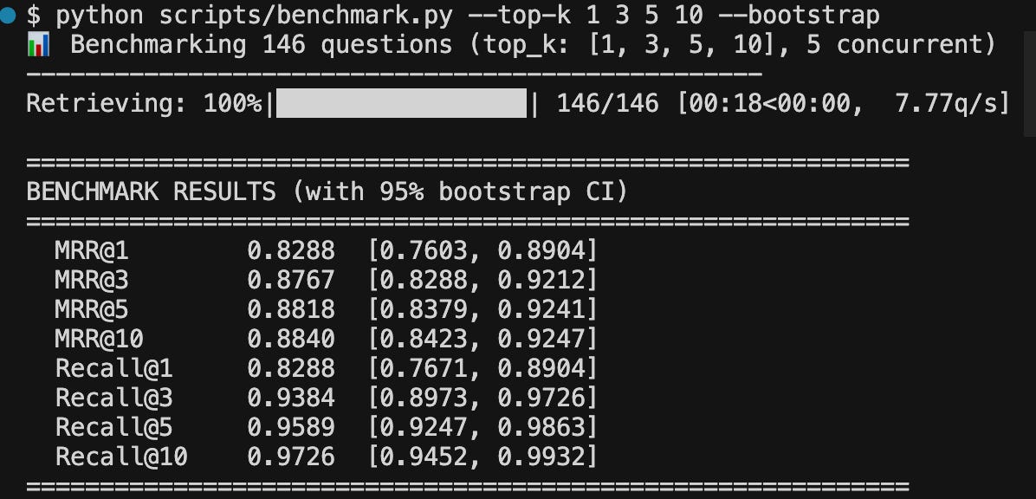Click the MRR@3 score "0.8767"
The image size is (1036, 499).
[291, 280]
